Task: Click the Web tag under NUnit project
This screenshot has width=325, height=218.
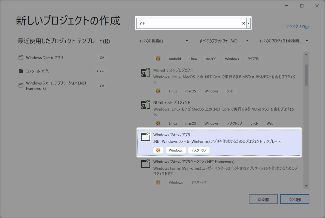Action: 270,123
